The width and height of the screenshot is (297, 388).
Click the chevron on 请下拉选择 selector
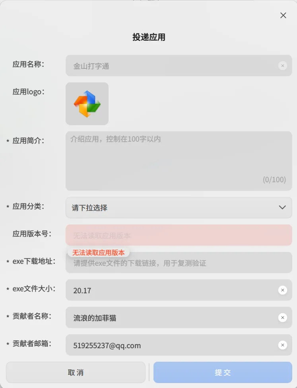click(x=282, y=207)
